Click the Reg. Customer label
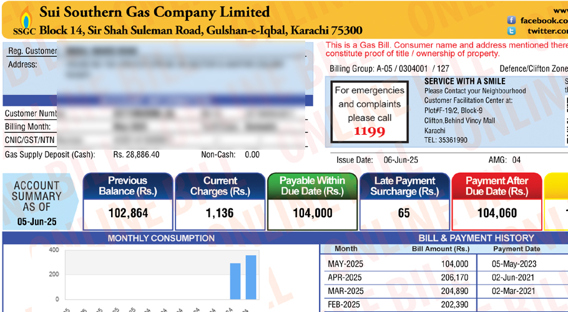 click(32, 51)
